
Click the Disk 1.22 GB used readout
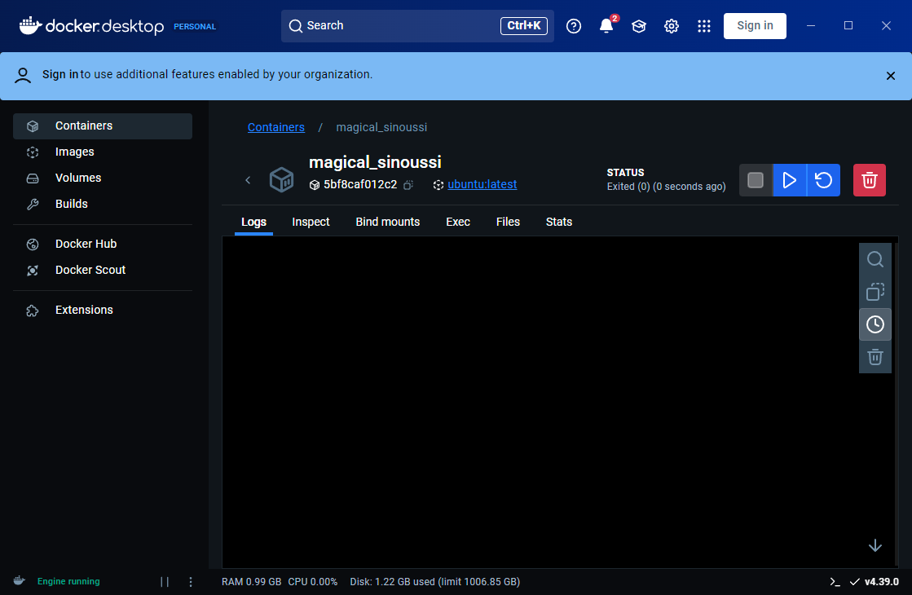[x=435, y=582]
